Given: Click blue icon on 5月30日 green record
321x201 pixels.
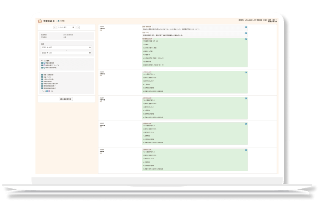Looking at the screenshot, I should [246, 73].
